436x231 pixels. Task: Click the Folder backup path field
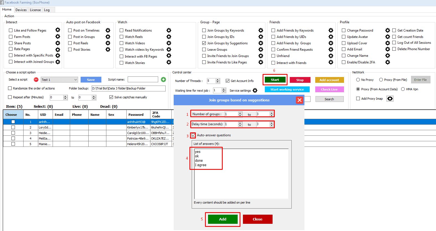click(129, 88)
